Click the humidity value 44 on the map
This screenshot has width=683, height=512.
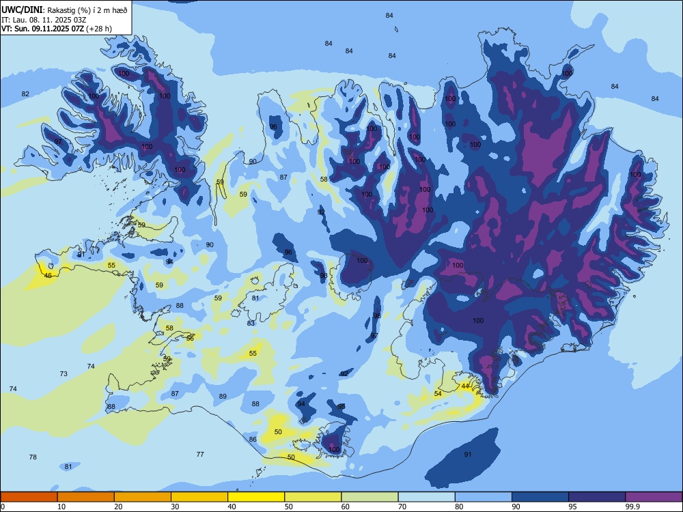point(465,386)
